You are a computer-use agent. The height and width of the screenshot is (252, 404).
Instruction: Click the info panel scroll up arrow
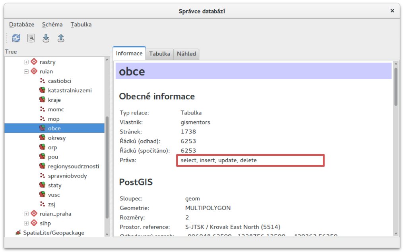(x=396, y=64)
